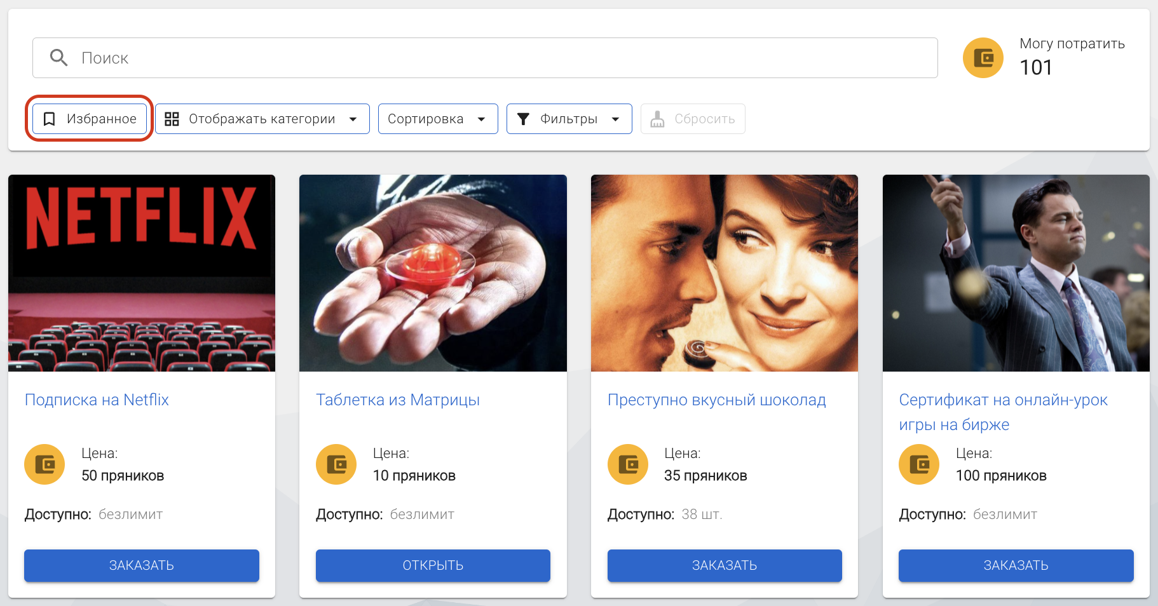Click the 35 пряников price text
The image size is (1158, 606).
click(x=705, y=476)
